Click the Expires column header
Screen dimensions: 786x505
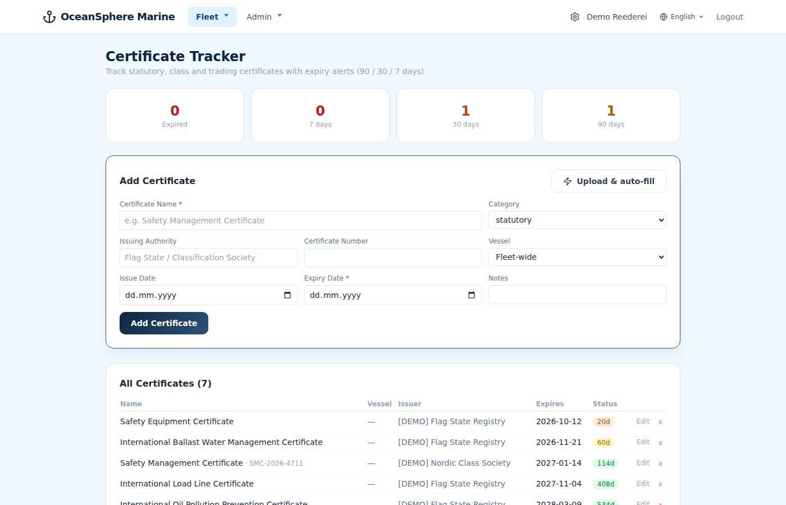(x=550, y=404)
